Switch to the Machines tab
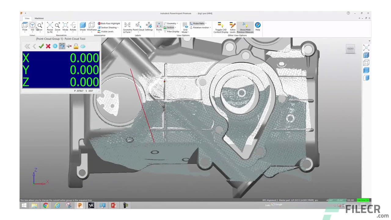391x220 pixels. [x=39, y=18]
